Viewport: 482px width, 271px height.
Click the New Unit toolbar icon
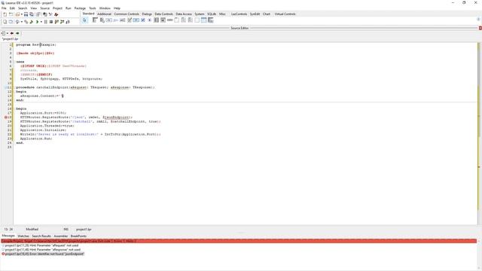pos(5,14)
